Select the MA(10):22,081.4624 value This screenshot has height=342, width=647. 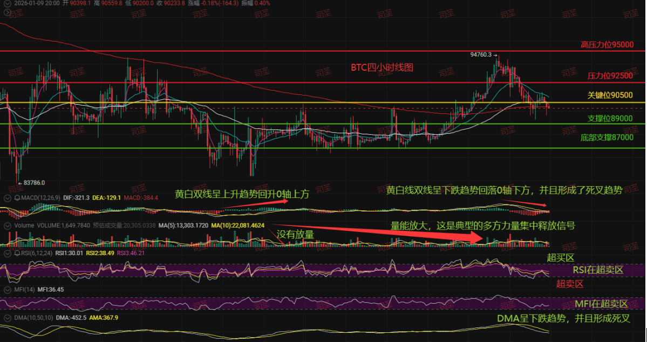tap(237, 225)
